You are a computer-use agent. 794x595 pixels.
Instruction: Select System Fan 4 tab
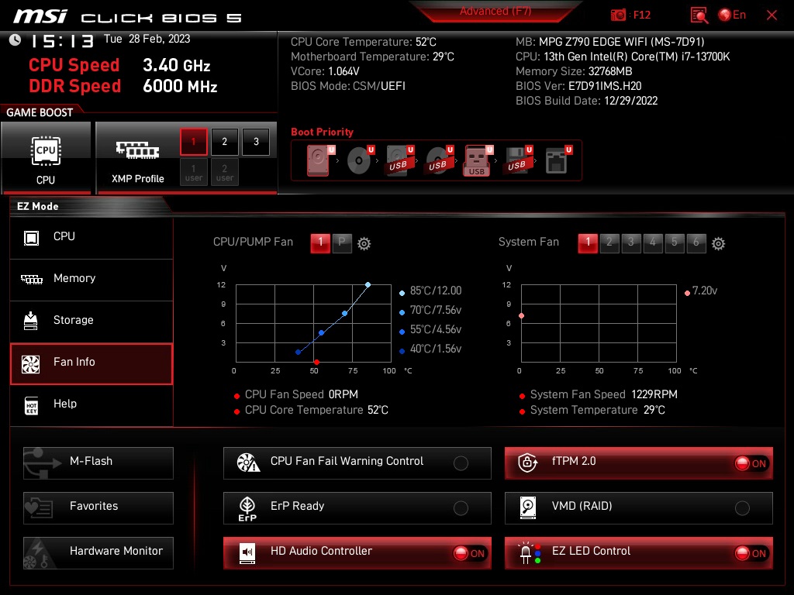(x=653, y=242)
